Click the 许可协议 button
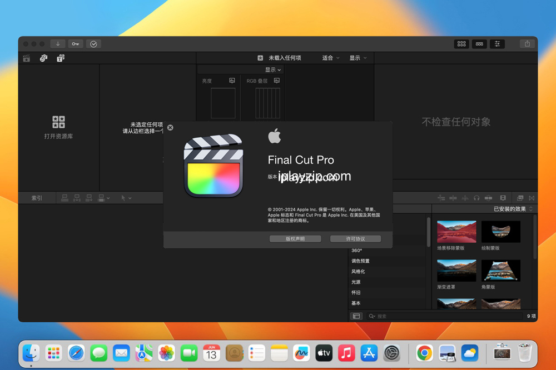 [355, 239]
